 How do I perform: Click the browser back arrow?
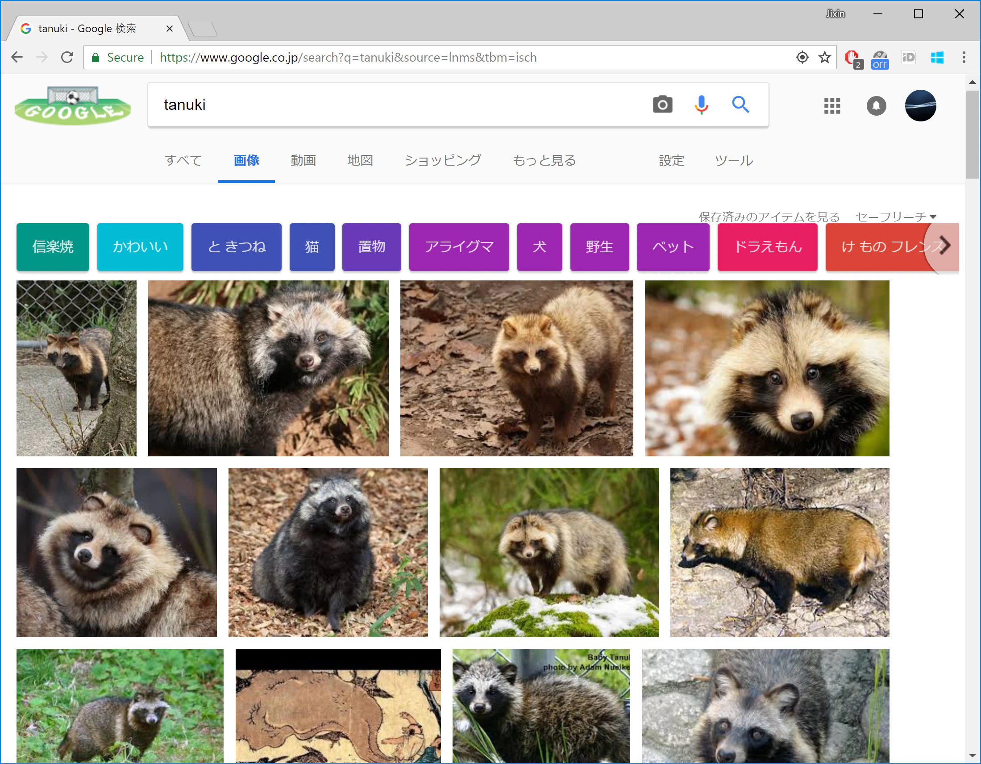tap(17, 57)
